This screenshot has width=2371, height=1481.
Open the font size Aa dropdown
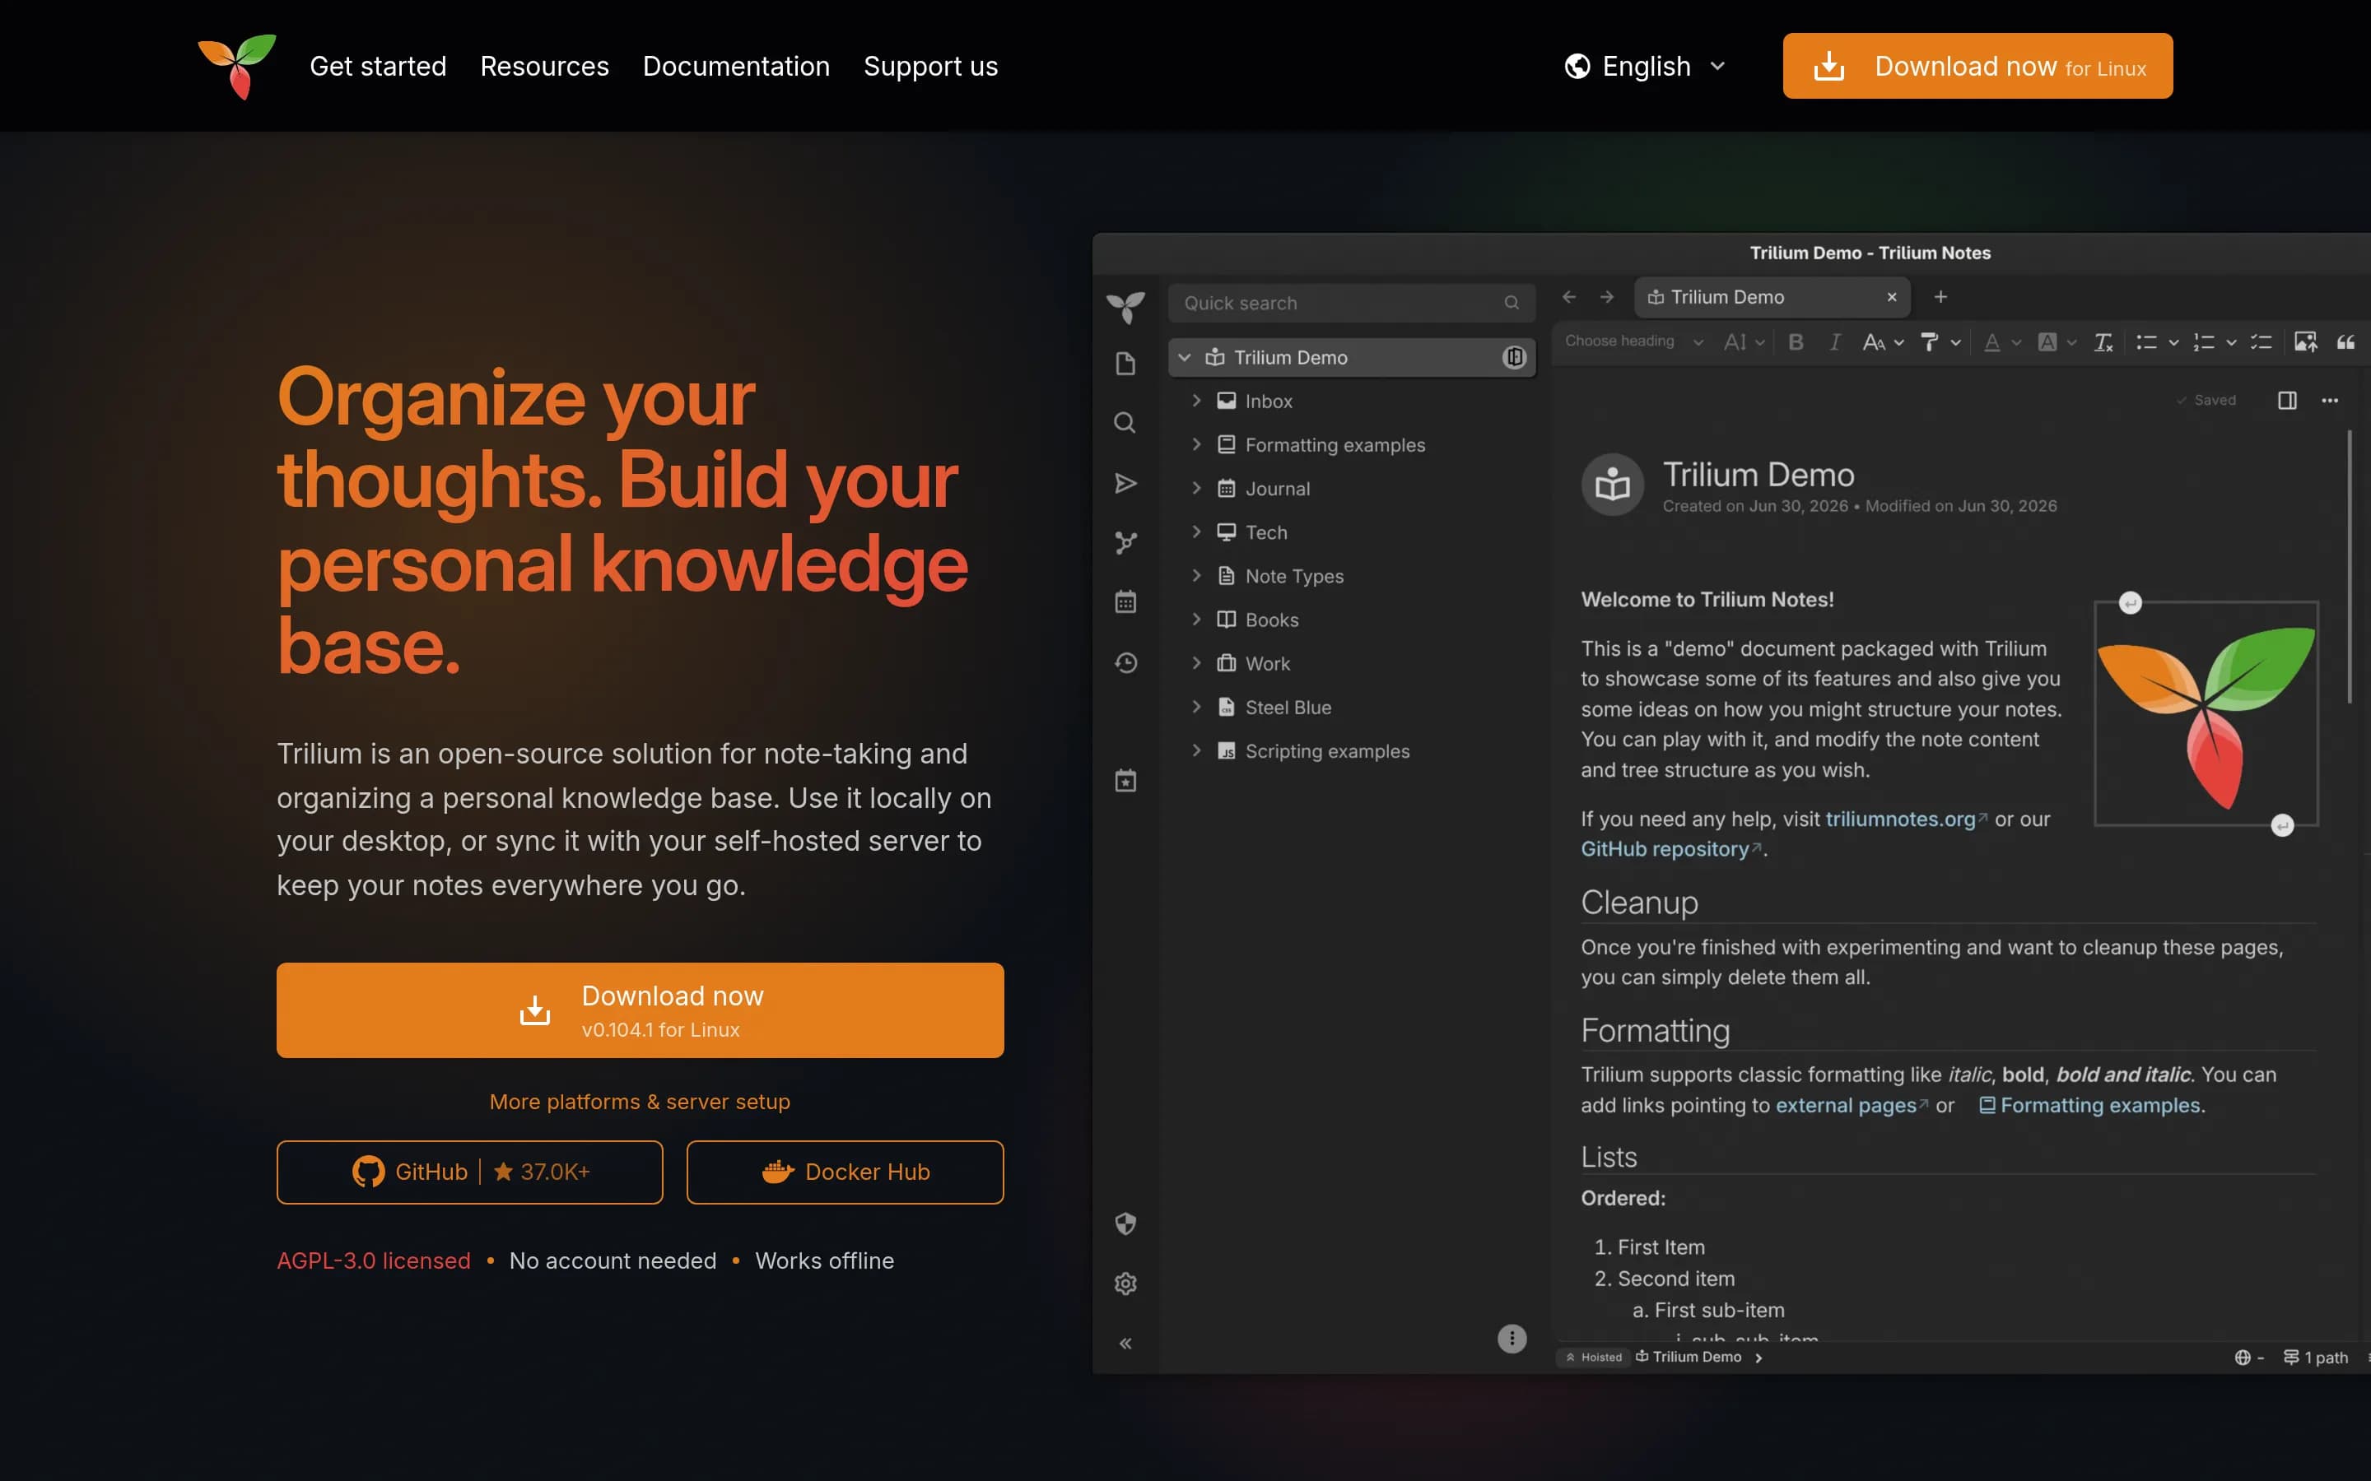(1883, 341)
